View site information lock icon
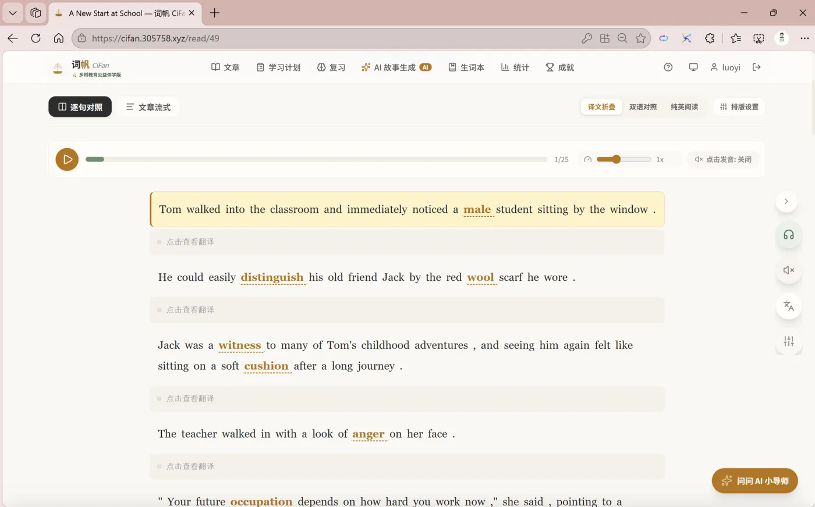 [x=81, y=38]
